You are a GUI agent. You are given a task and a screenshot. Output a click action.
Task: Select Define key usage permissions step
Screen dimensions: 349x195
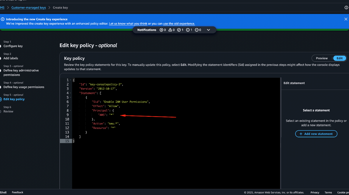tap(24, 87)
